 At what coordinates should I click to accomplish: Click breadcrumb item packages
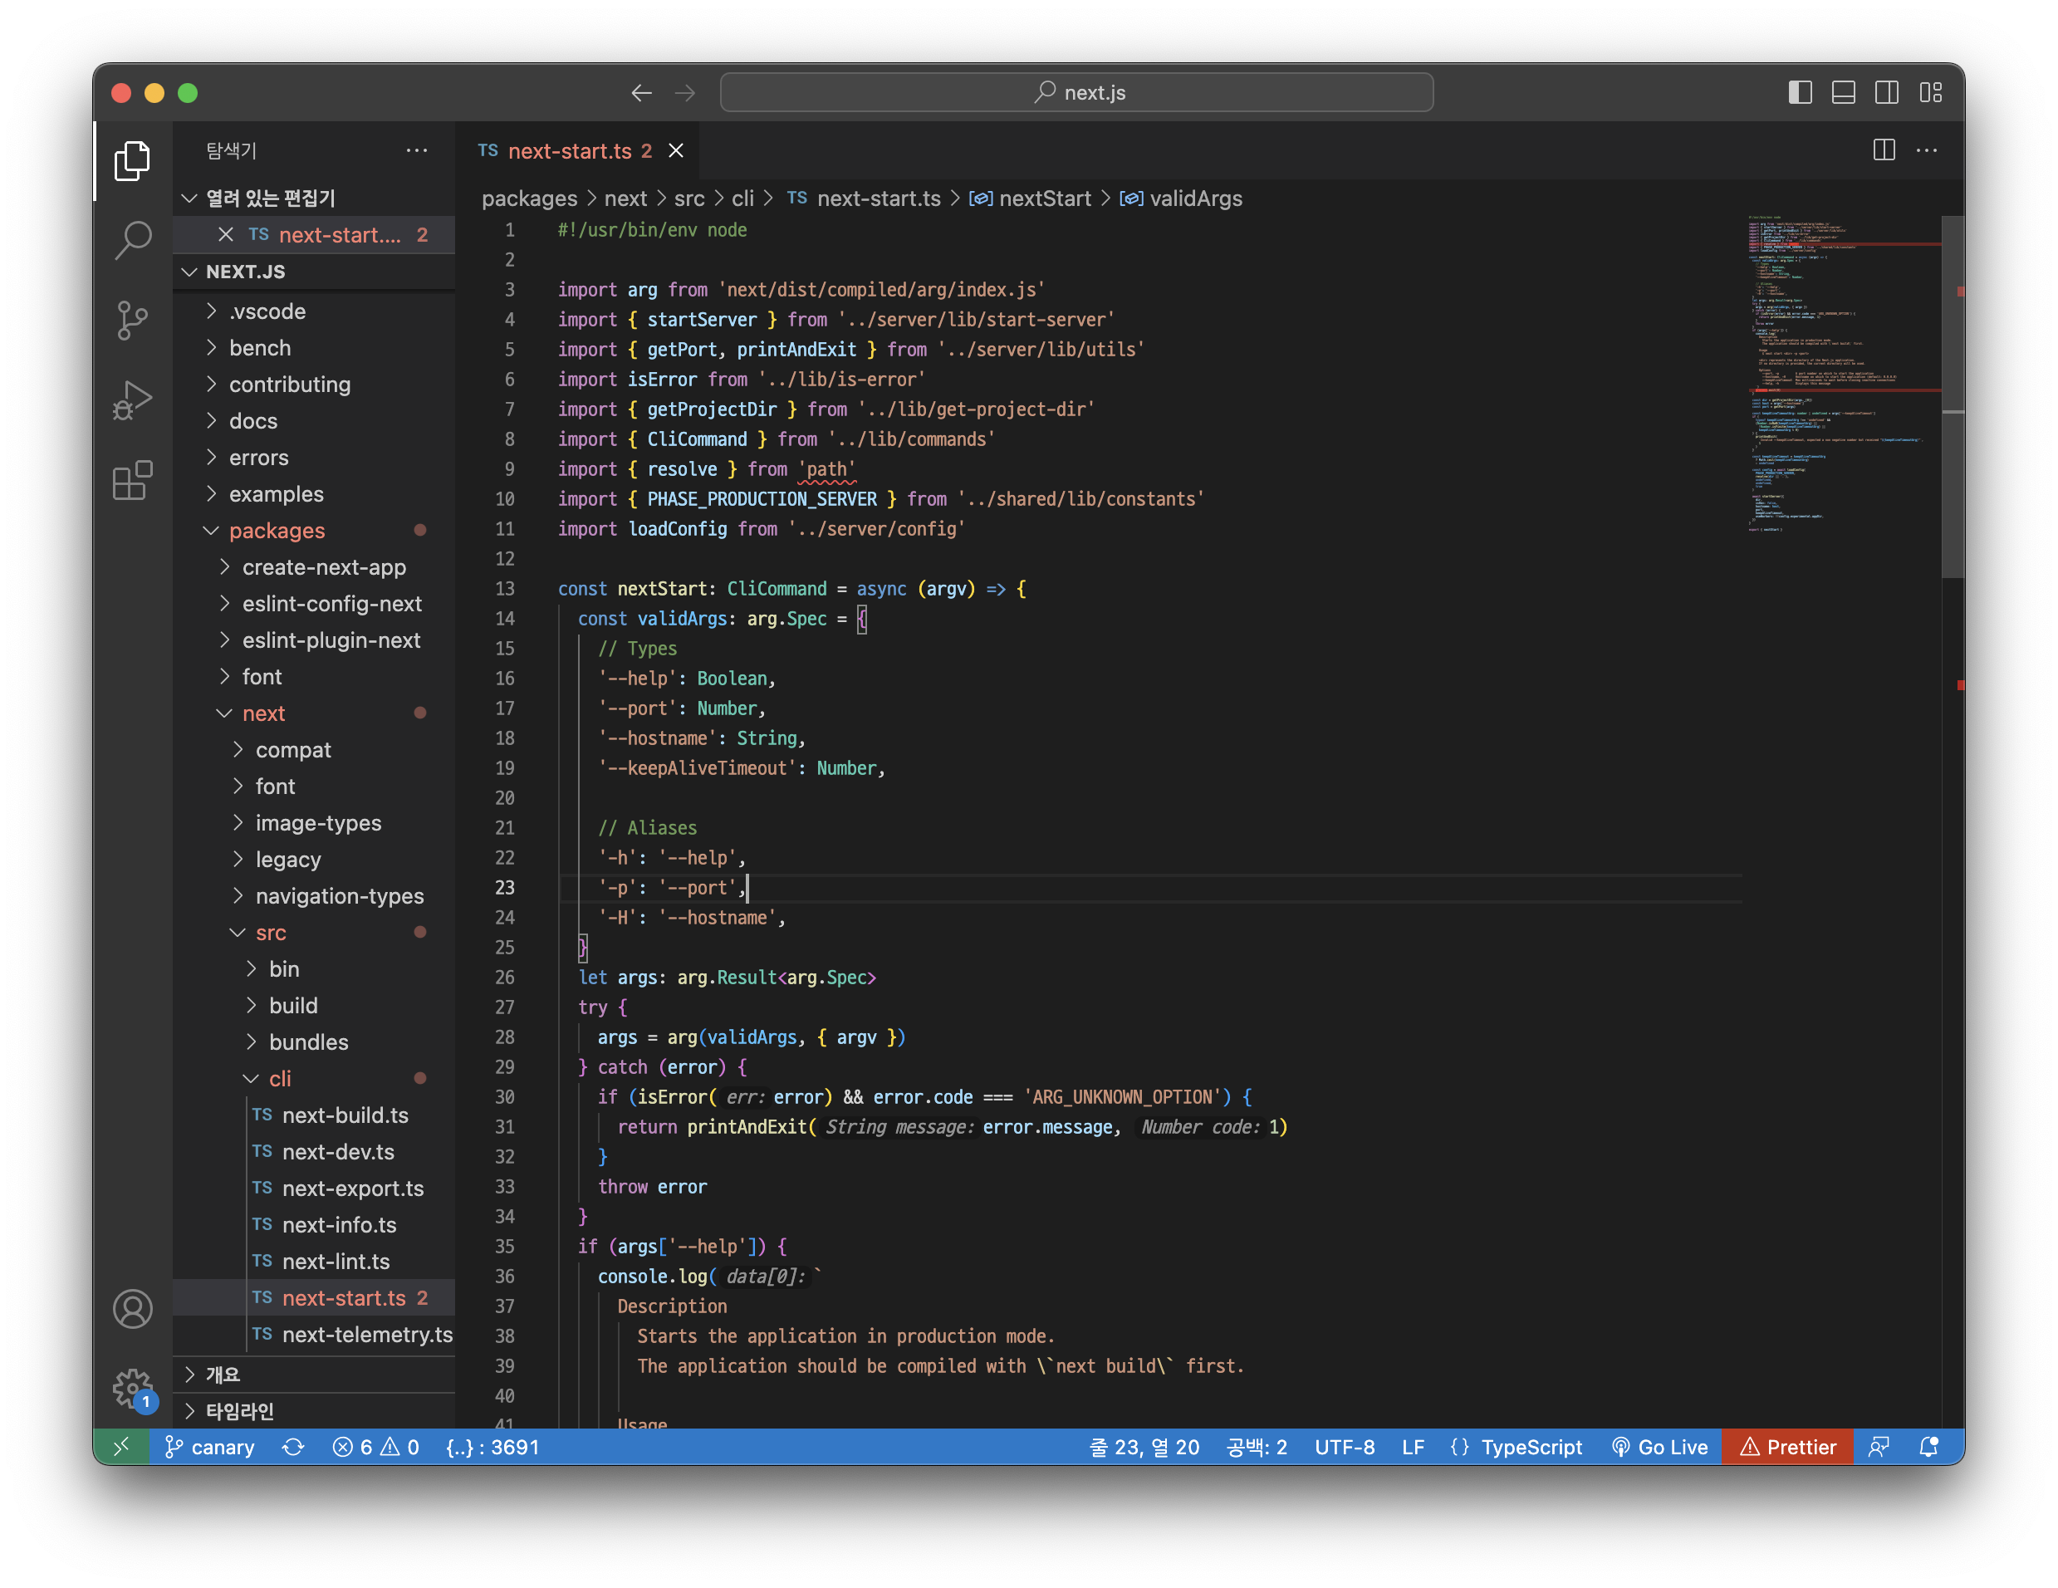point(530,198)
